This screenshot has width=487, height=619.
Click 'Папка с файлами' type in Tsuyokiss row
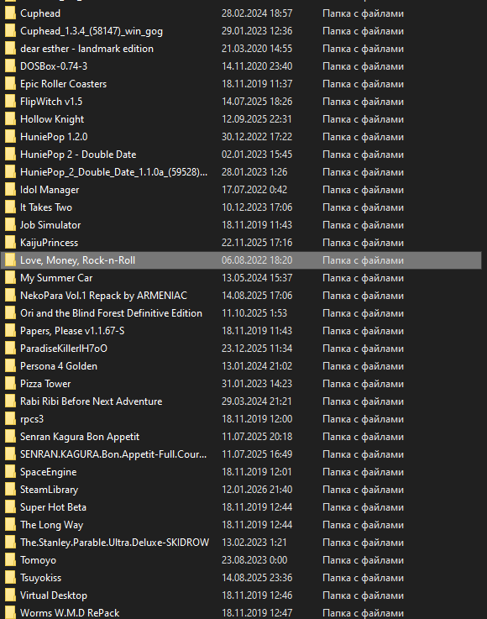coord(363,578)
